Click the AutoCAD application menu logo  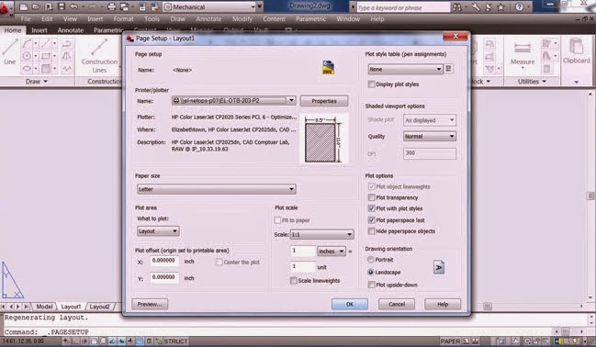click(5, 7)
